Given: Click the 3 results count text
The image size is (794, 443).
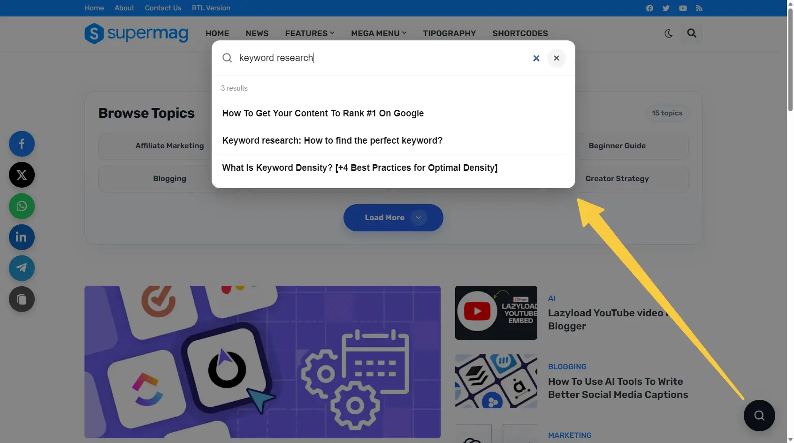Looking at the screenshot, I should click(x=234, y=88).
